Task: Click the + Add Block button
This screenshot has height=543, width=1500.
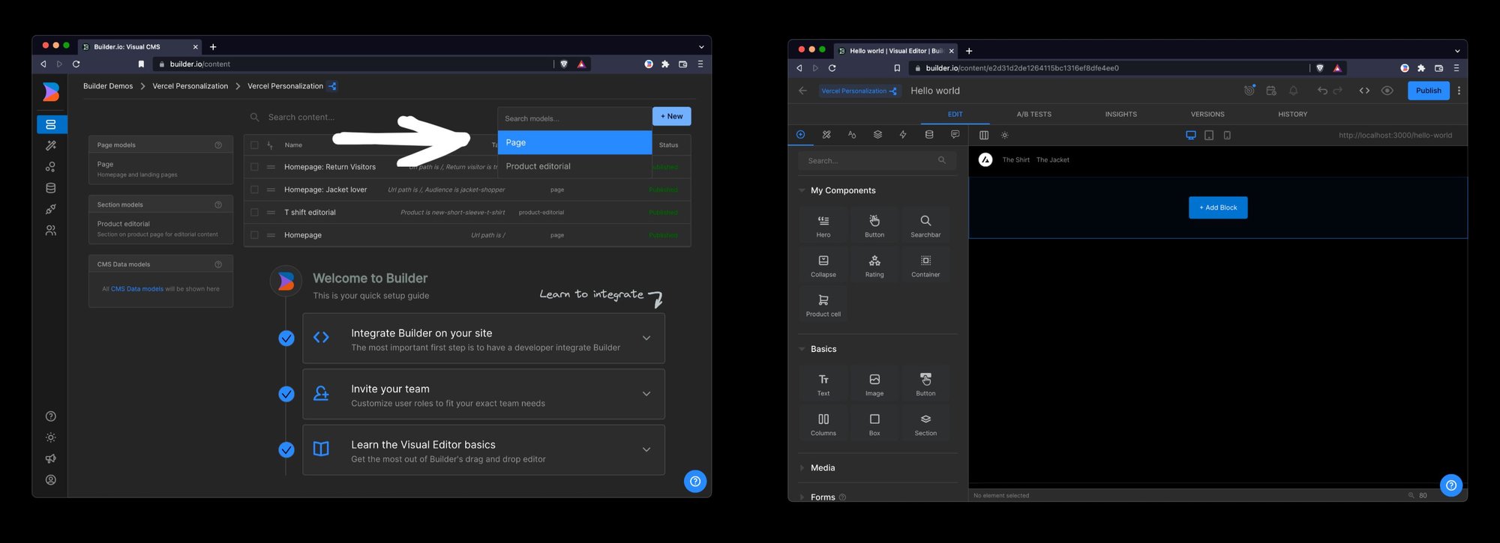Action: coord(1218,207)
